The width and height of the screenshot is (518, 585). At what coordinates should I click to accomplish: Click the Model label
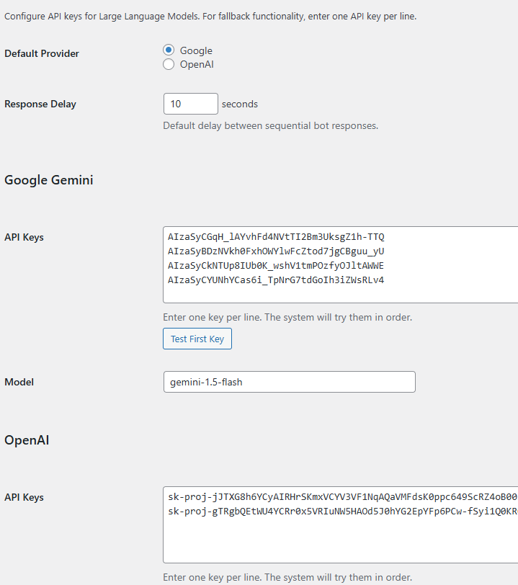19,382
